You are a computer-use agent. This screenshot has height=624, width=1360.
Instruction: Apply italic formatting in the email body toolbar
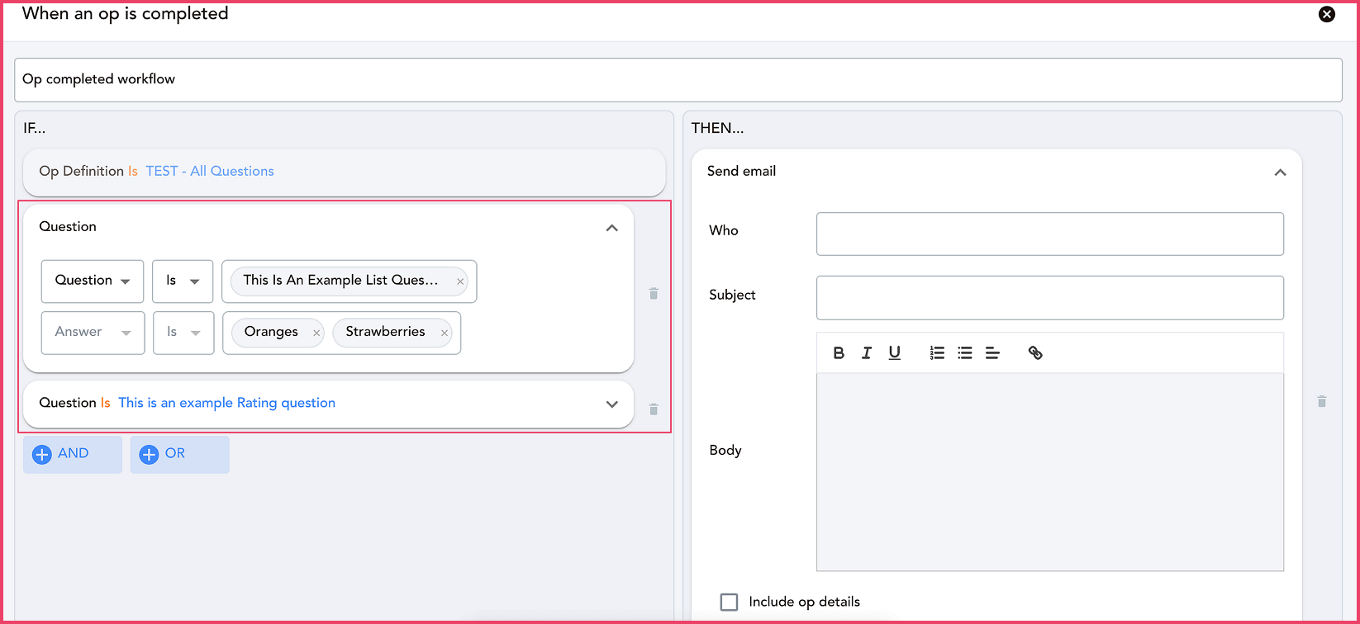(x=867, y=353)
